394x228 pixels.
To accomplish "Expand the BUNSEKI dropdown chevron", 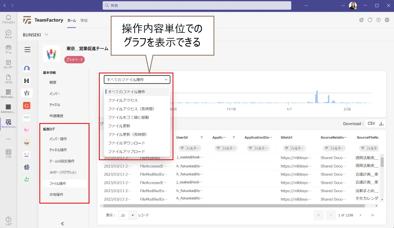I will click(46, 35).
